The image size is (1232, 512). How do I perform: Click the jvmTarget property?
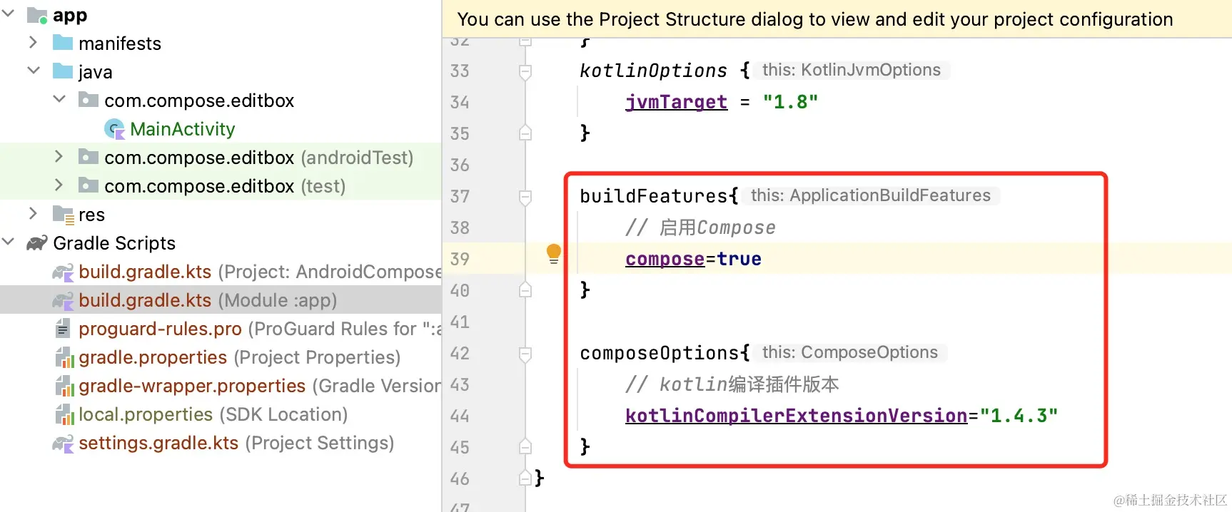[x=676, y=102]
